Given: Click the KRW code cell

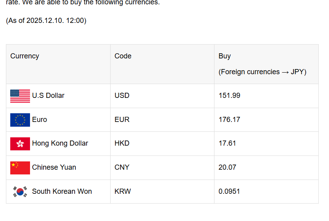Looking at the screenshot, I should [x=123, y=191].
